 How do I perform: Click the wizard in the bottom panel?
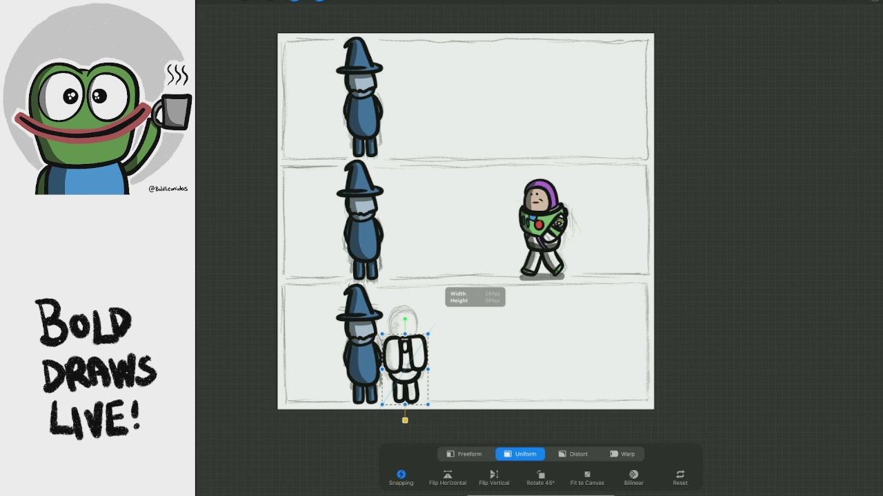[359, 344]
